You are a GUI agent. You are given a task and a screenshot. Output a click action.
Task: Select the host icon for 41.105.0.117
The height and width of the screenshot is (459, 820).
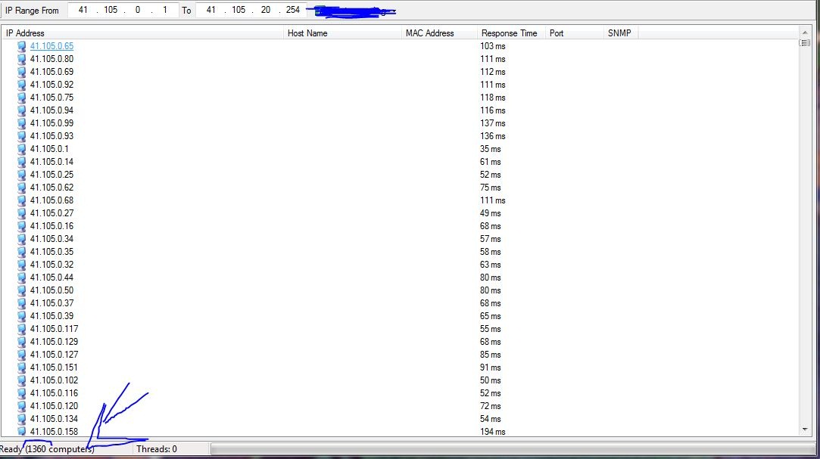(22, 329)
